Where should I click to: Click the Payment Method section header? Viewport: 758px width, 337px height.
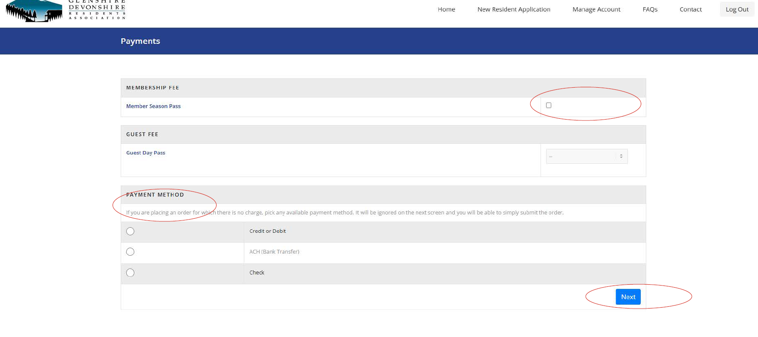155,195
